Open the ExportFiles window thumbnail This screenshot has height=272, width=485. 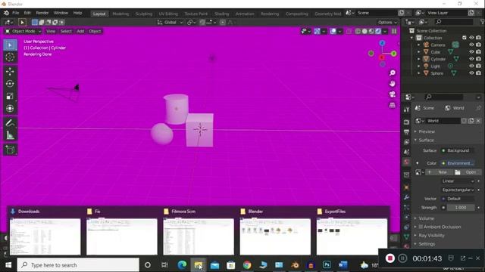pos(352,236)
